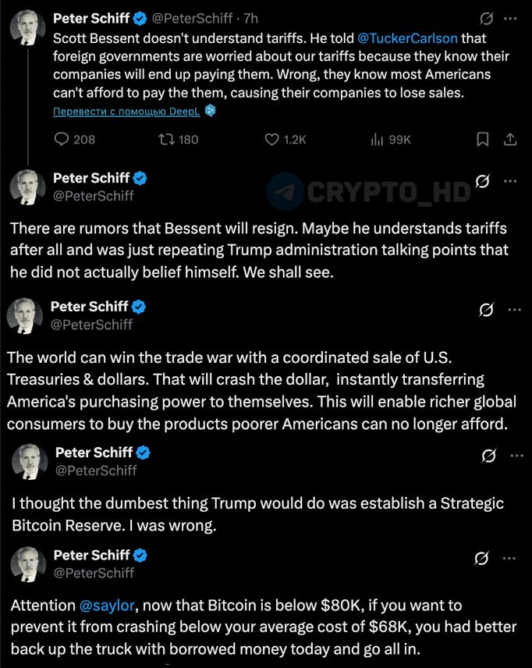Viewport: 532px width, 668px height.
Task: Bookmark the Scott Bessent tariffs tweet
Action: pos(483,140)
